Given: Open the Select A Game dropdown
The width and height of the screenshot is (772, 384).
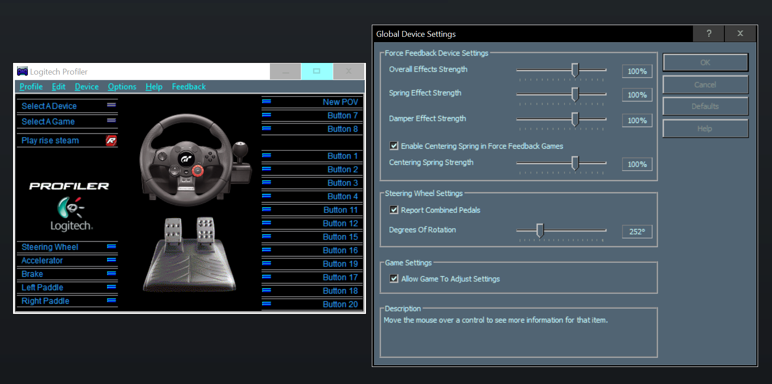Looking at the screenshot, I should point(67,122).
